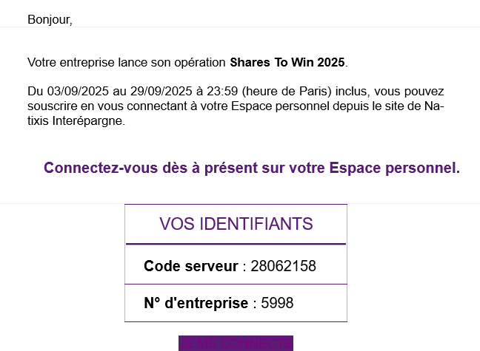The image size is (480, 351).
Task: Click the end date 29/09/2025
Action: [161, 91]
